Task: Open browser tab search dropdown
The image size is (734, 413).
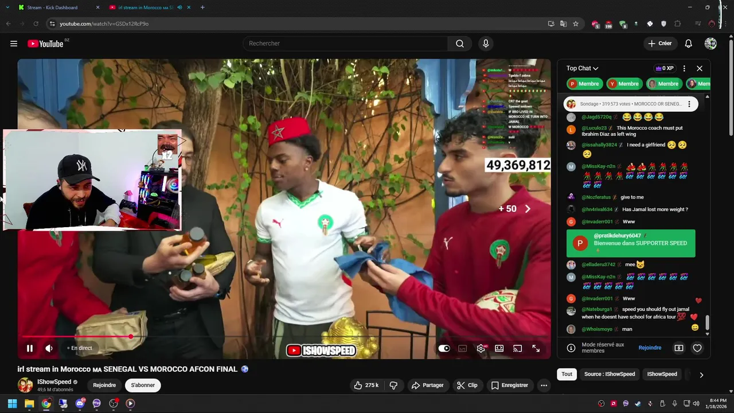Action: [x=7, y=7]
